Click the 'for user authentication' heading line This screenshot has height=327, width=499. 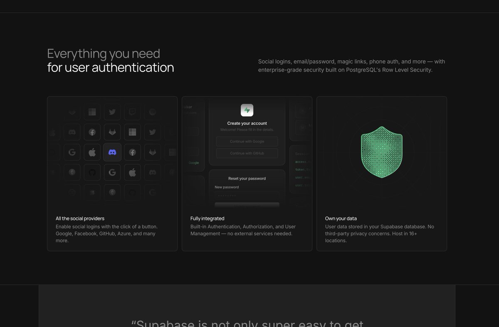[x=111, y=67]
